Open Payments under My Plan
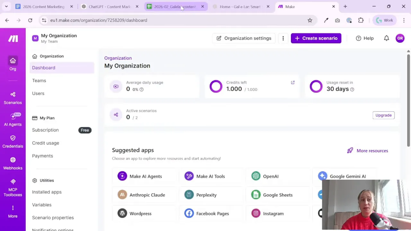 tap(42, 156)
